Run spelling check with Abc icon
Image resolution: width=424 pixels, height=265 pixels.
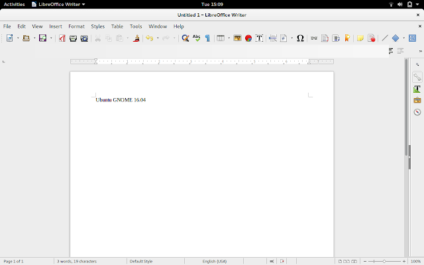pyautogui.click(x=197, y=38)
